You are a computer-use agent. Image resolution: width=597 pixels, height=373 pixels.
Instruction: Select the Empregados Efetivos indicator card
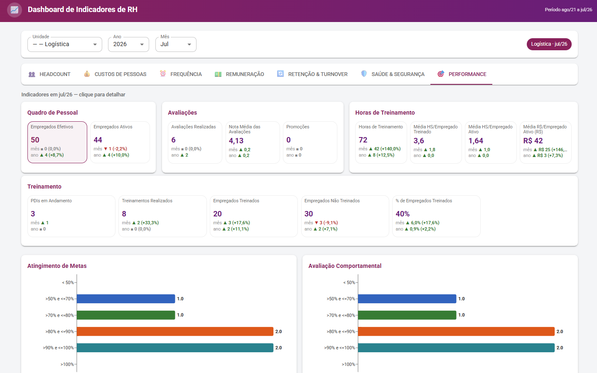(x=57, y=142)
